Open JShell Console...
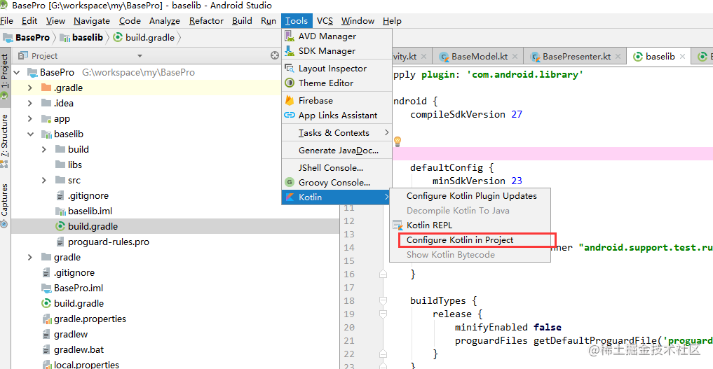 click(337, 168)
